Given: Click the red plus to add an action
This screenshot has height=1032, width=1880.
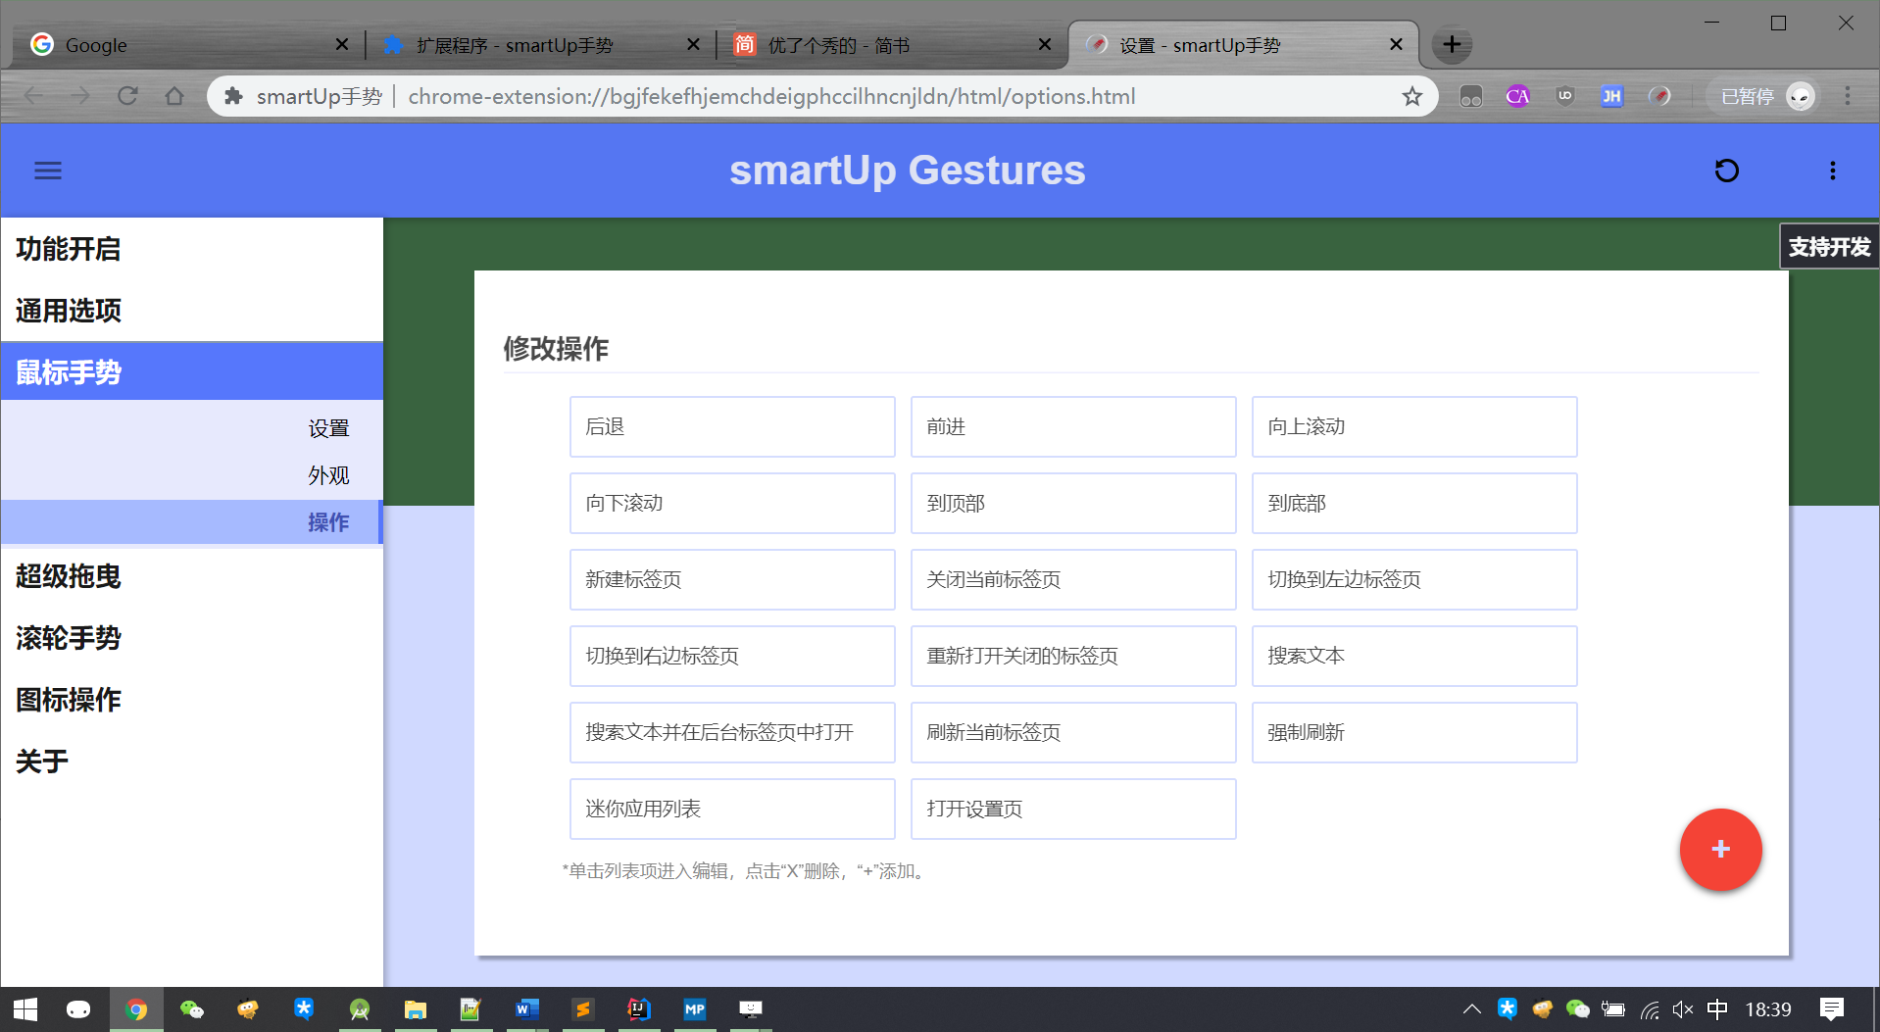Looking at the screenshot, I should (1720, 850).
